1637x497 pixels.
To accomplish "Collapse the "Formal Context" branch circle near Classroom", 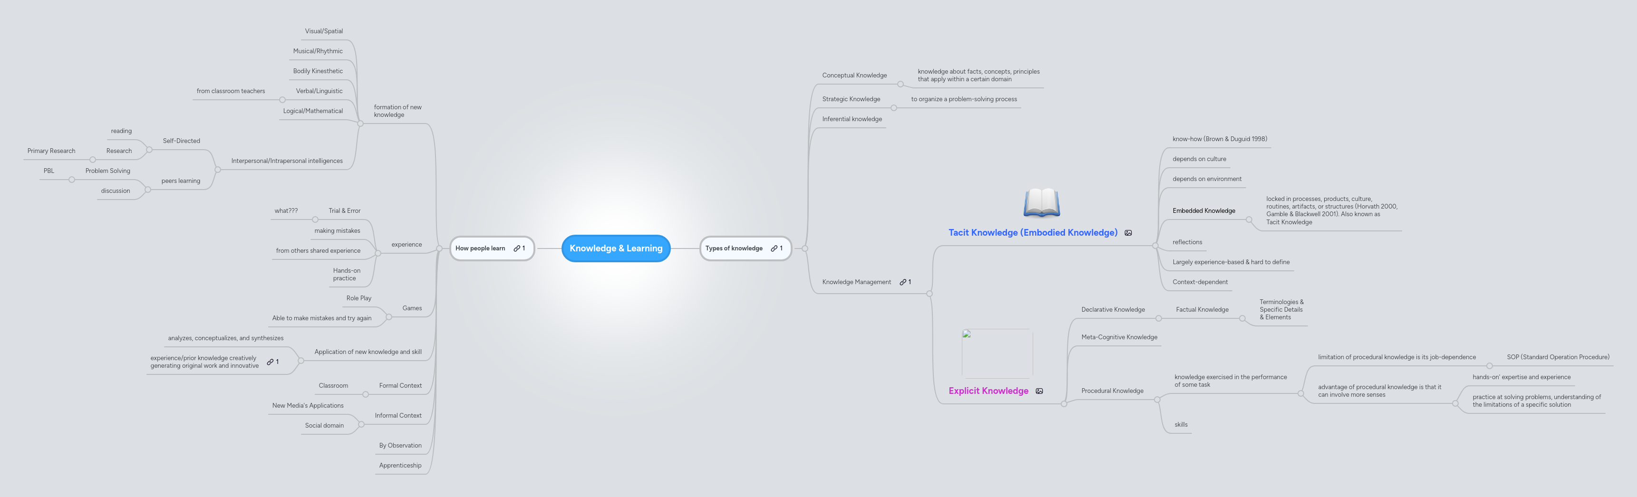I will pyautogui.click(x=367, y=393).
